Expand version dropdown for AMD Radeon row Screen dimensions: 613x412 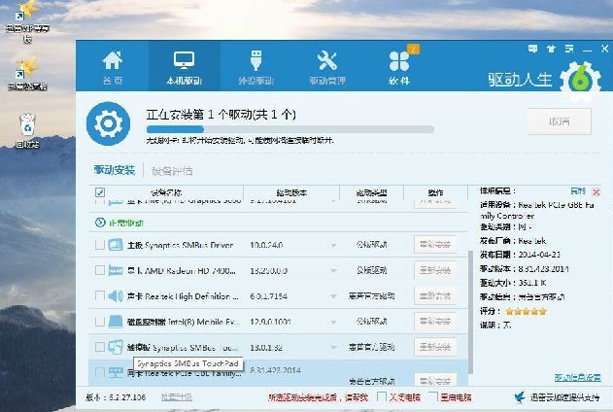(x=334, y=270)
